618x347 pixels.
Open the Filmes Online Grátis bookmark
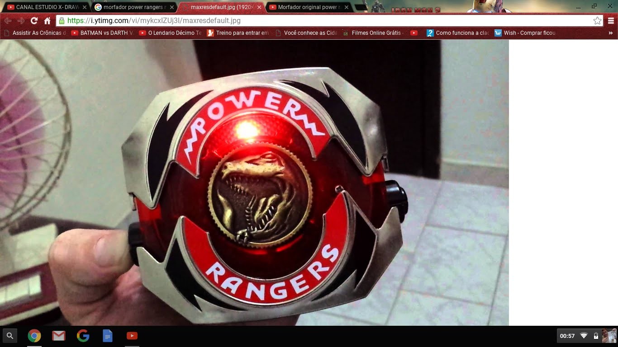click(x=374, y=33)
